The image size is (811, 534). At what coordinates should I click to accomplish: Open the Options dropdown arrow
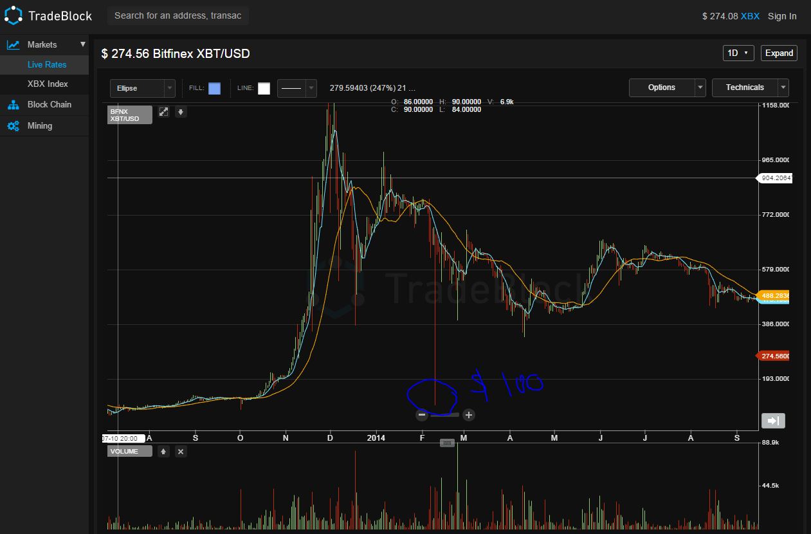[x=700, y=87]
